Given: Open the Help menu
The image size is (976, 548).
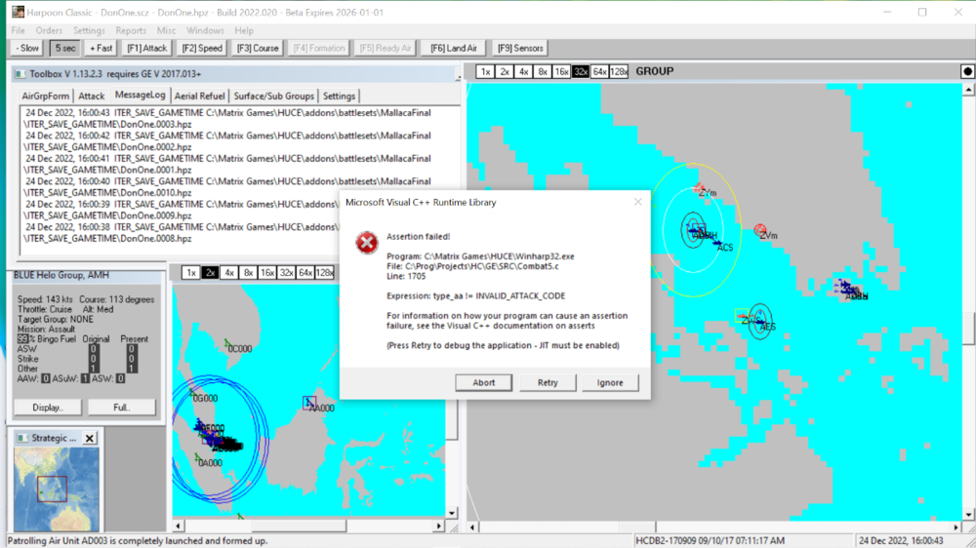Looking at the screenshot, I should click(244, 30).
